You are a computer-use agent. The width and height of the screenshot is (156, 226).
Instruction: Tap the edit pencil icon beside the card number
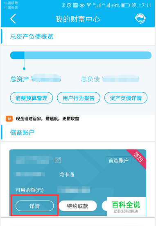pyautogui.click(x=58, y=160)
